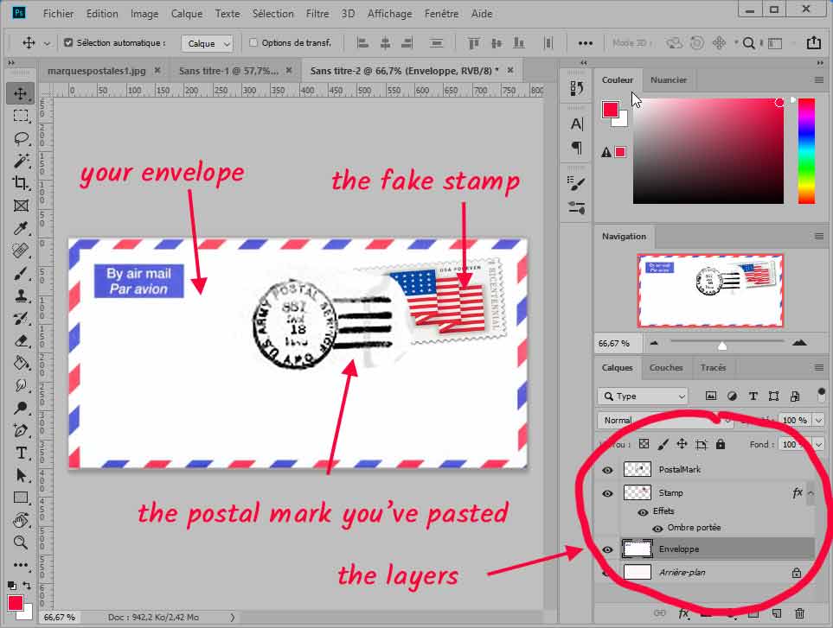This screenshot has width=833, height=628.
Task: Click the Enveloppe layer thumbnail
Action: 637,549
